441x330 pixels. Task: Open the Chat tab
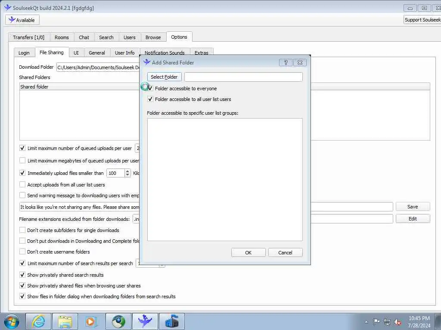click(x=84, y=37)
